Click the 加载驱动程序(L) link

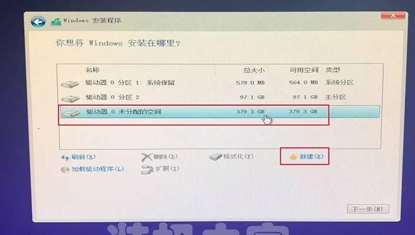click(x=98, y=169)
